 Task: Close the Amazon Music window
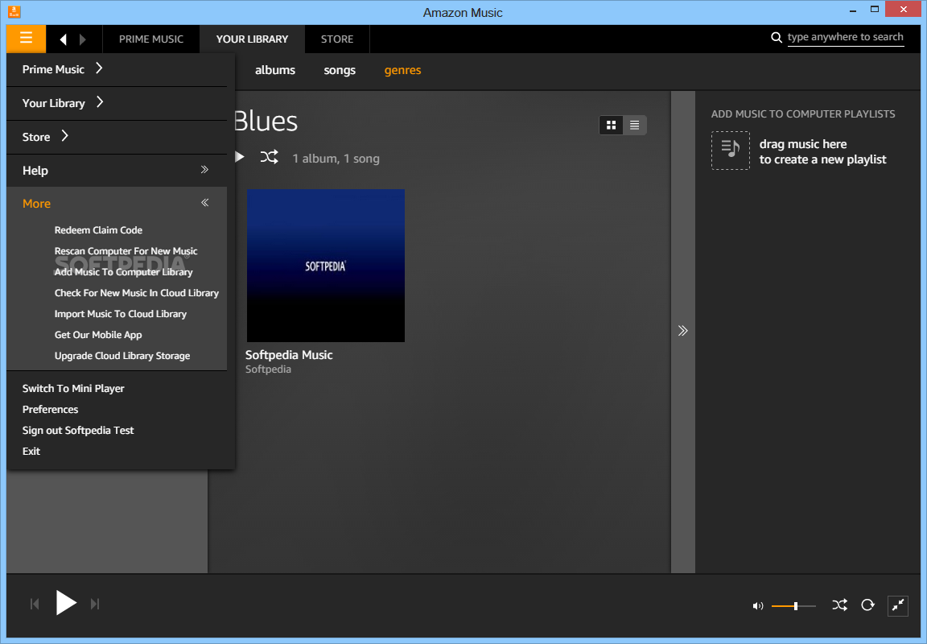coord(904,9)
